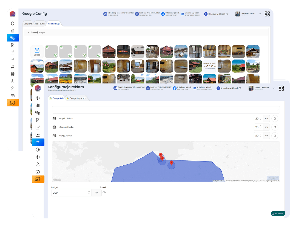Switch to Google Keywords tab
Viewport: 296px width, 225px height.
tap(76, 98)
